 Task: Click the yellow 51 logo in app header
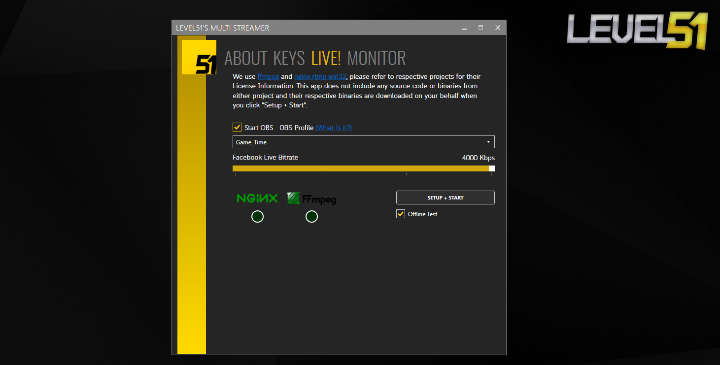pos(199,57)
